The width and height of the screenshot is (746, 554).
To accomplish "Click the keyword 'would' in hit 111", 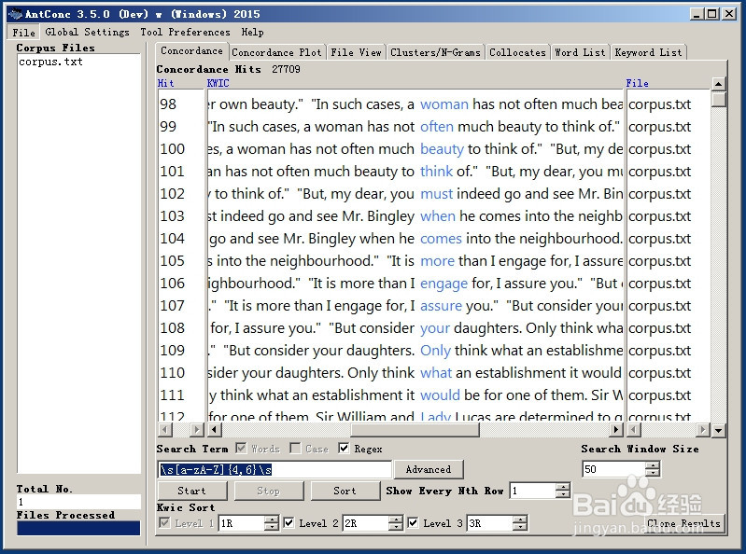I will (440, 395).
